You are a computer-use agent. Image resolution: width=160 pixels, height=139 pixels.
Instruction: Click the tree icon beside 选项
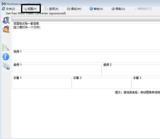coord(46,9)
